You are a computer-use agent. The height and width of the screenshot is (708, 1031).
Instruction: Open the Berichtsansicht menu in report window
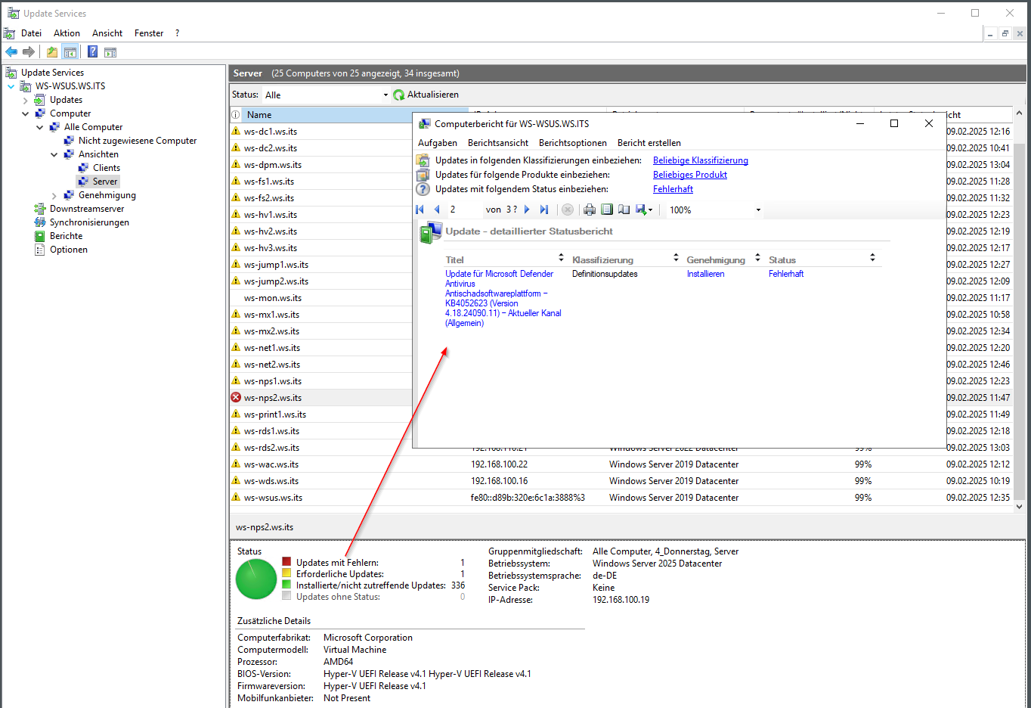[498, 143]
